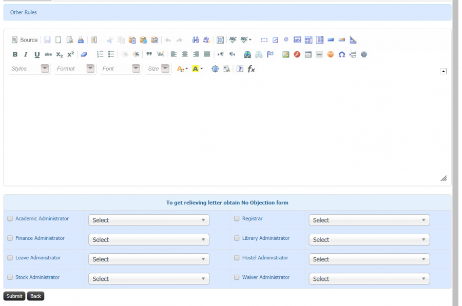The width and height of the screenshot is (462, 306).
Task: Open the Font dropdown
Action: pyautogui.click(x=121, y=69)
